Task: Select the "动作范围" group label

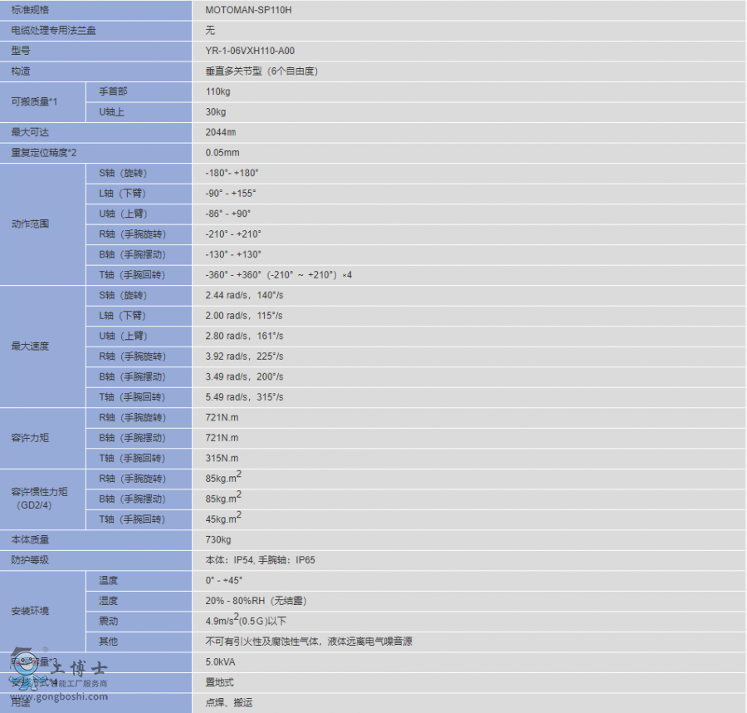Action: (x=30, y=224)
